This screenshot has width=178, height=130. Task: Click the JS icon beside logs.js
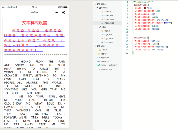point(102,31)
